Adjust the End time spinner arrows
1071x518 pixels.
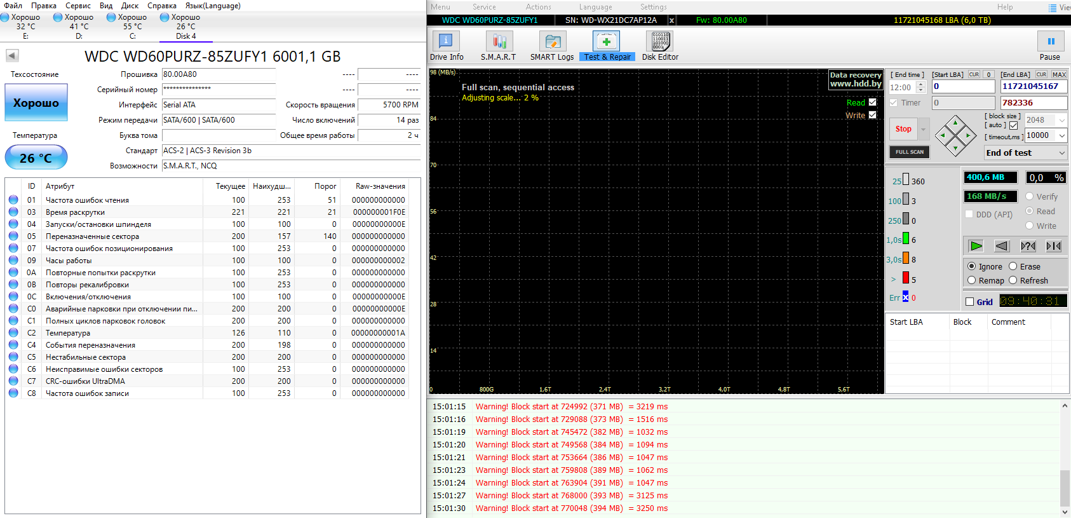click(x=921, y=87)
